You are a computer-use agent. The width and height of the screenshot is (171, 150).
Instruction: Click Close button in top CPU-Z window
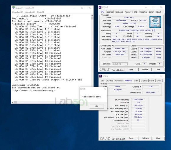[x=158, y=70]
